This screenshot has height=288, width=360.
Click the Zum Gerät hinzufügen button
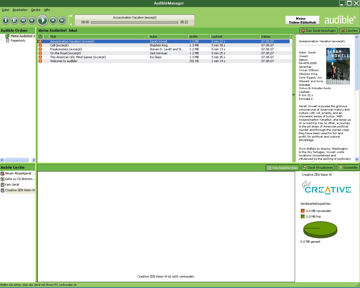coord(318,31)
